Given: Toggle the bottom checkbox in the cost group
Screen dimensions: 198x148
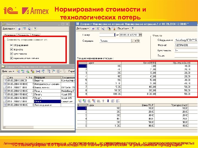Looking at the screenshot, I should [12, 58].
